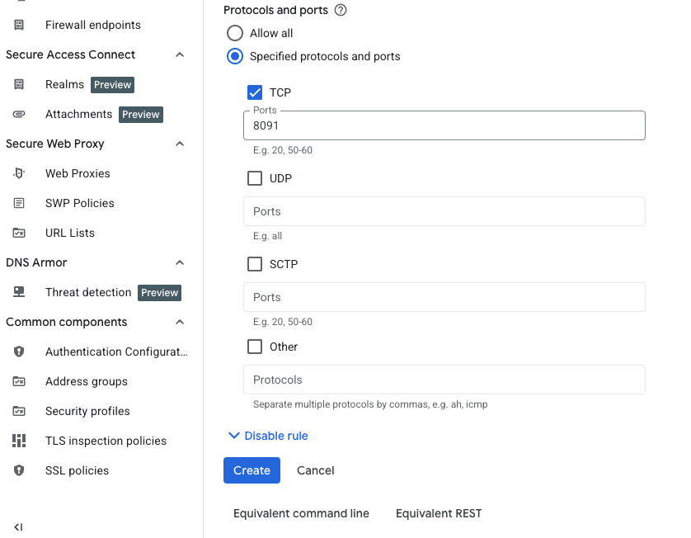Screen dimensions: 691x538
Task: Select the Realms sidebar icon
Action: click(18, 84)
